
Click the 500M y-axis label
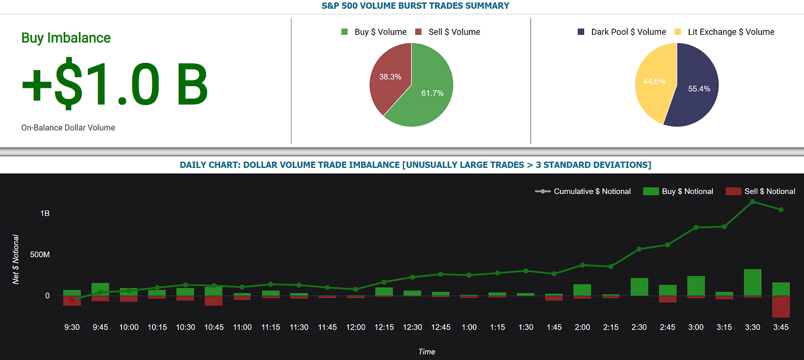point(40,255)
